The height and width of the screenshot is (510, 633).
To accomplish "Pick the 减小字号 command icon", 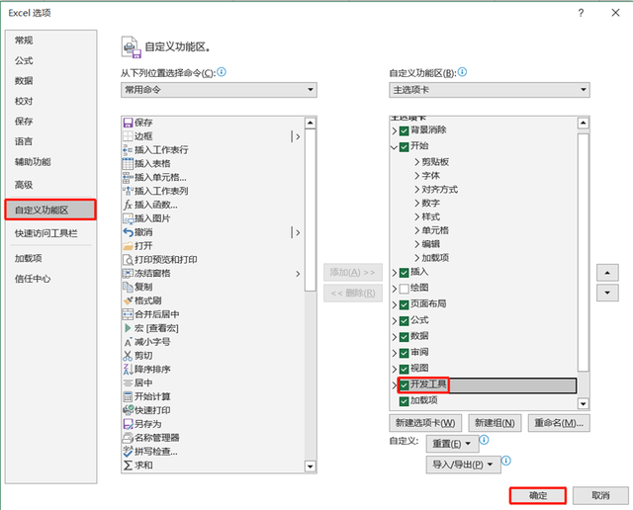I will (128, 342).
